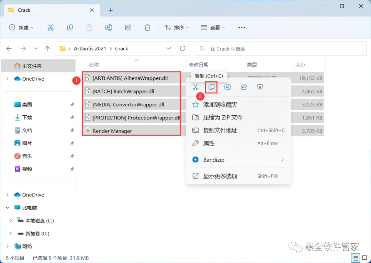Screen dimensions: 371x263
Task: Open 下载 in the sidebar
Action: [27, 117]
